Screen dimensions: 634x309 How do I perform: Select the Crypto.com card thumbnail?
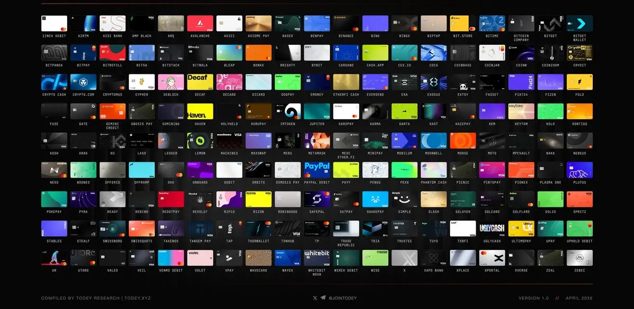tap(83, 82)
